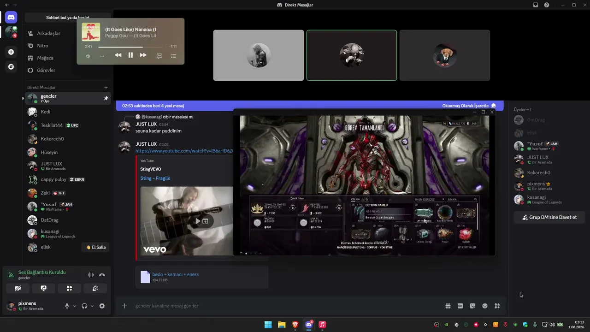Select the gencler group chat
This screenshot has height=332, width=590.
68,98
